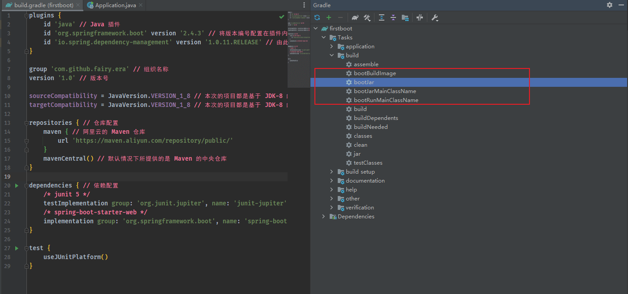628x294 pixels.
Task: Switch to build.gradle (firstboot) tab
Action: click(43, 5)
